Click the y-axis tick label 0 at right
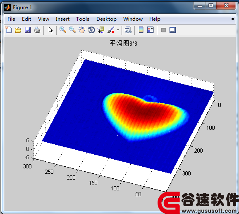Viewport: 239px width, 214px height. 219,105
